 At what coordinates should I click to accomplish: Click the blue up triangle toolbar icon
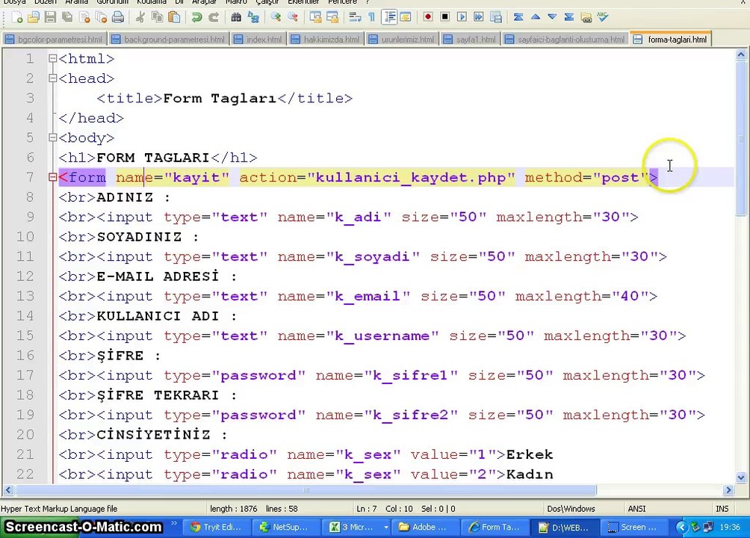[536, 17]
